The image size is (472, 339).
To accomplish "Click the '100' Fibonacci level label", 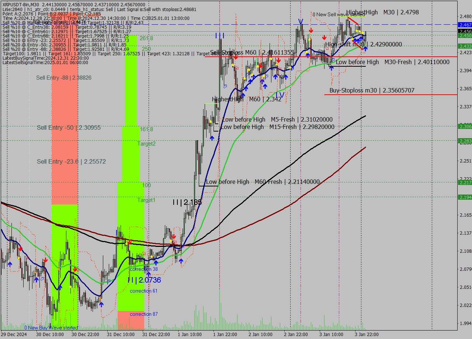I will pyautogui.click(x=146, y=185).
